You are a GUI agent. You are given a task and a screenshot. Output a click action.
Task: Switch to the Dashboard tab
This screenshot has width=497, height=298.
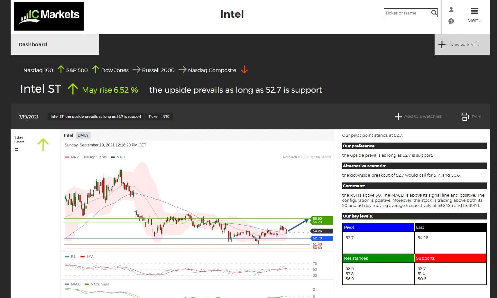(55, 44)
